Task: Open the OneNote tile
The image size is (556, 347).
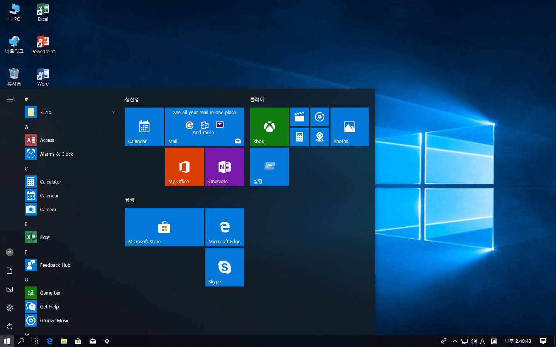Action: point(225,167)
